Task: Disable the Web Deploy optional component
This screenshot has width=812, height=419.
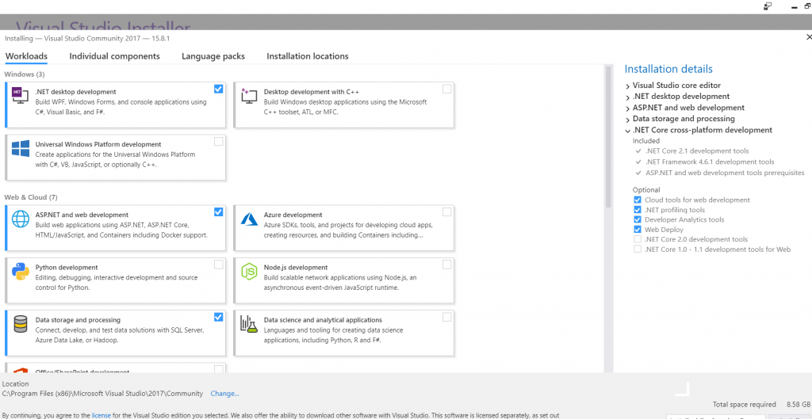Action: (638, 230)
